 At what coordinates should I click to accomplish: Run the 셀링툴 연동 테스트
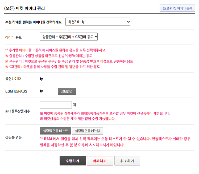point(55,131)
